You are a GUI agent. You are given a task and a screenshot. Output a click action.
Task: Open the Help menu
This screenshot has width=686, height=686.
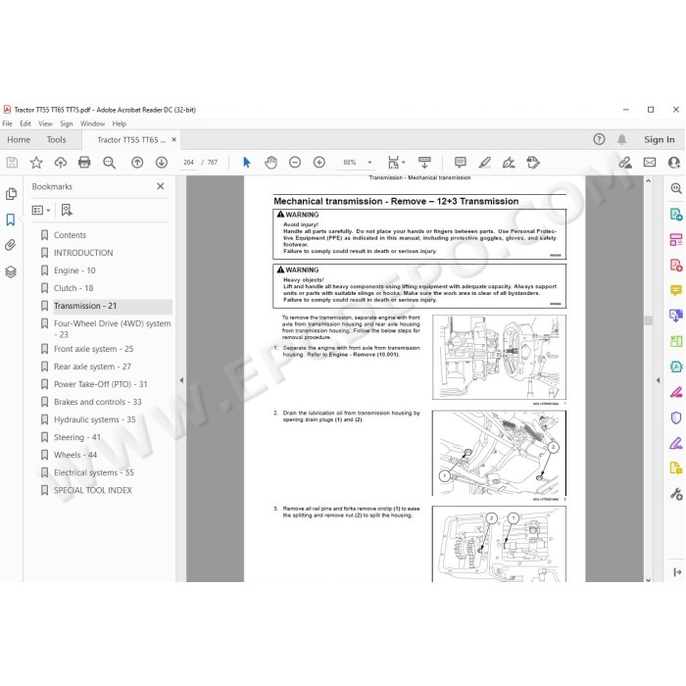tap(119, 123)
